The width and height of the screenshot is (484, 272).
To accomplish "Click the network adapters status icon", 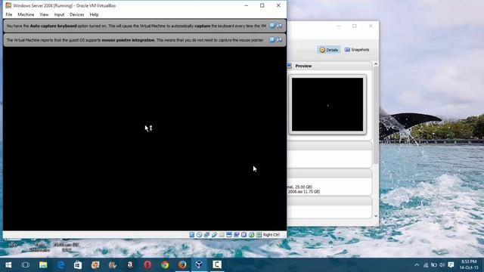I will coord(206,235).
